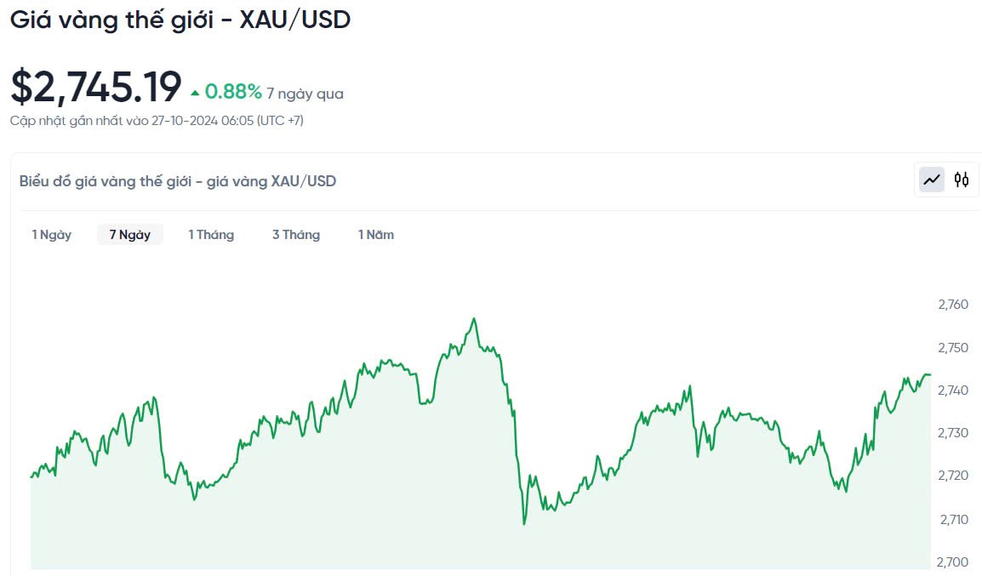Click the Biểu đồ giá vàng title
Viewport: 982px width, 576px height.
(178, 181)
